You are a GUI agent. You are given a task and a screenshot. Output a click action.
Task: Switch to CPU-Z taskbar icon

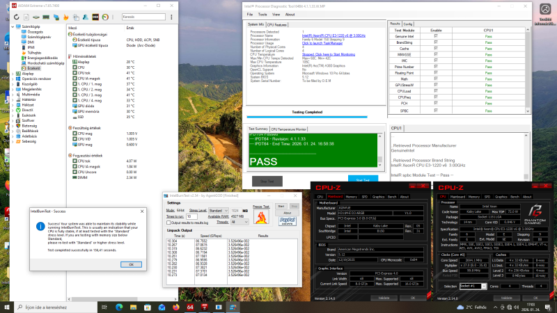[204, 307]
